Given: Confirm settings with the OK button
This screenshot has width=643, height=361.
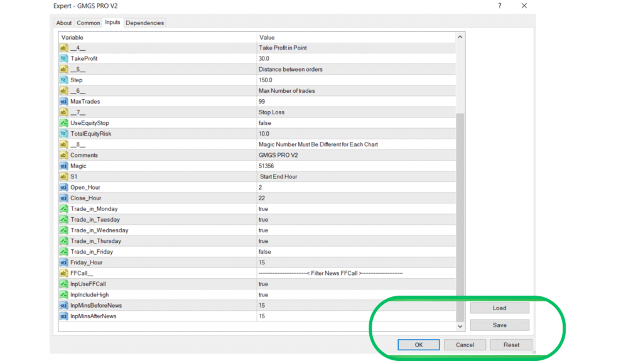Looking at the screenshot, I should [x=419, y=345].
